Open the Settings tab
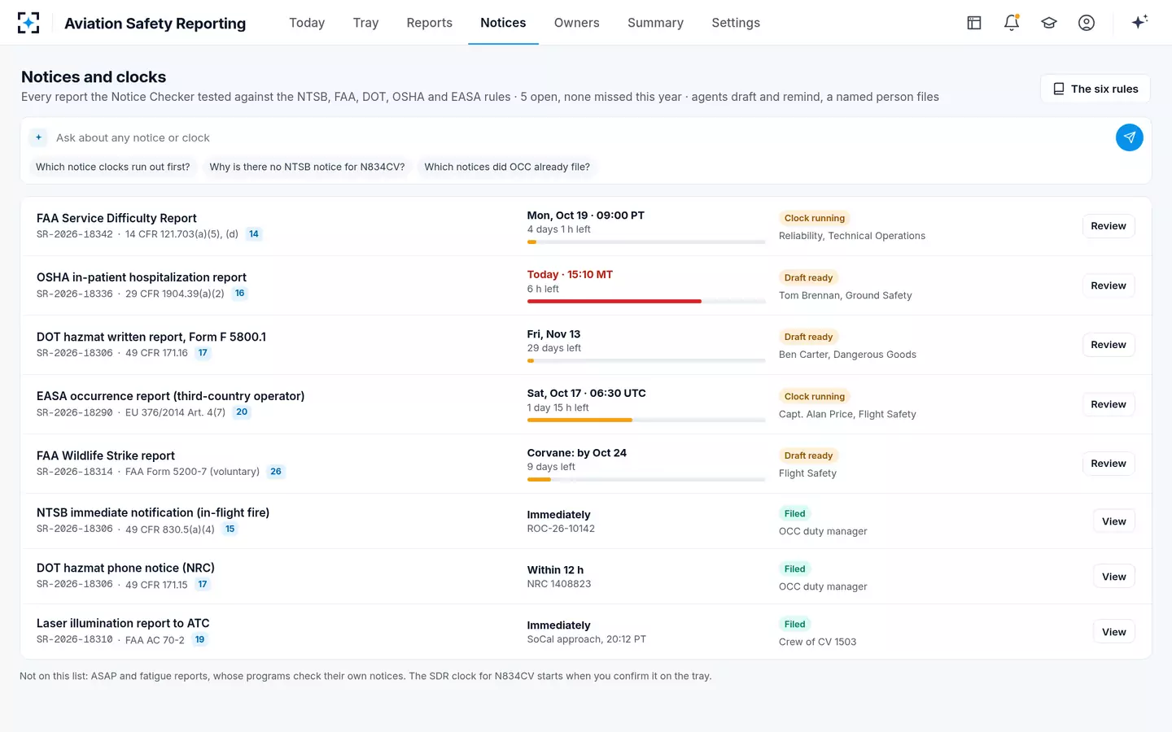1172x732 pixels. pyautogui.click(x=736, y=23)
